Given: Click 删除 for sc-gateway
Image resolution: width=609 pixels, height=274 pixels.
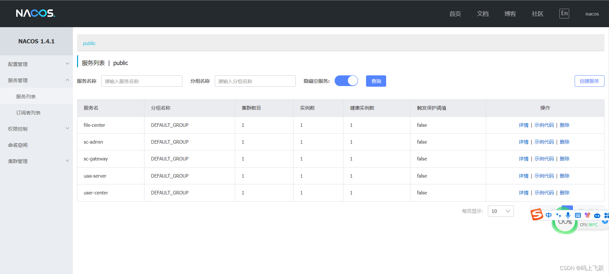Looking at the screenshot, I should (x=565, y=159).
